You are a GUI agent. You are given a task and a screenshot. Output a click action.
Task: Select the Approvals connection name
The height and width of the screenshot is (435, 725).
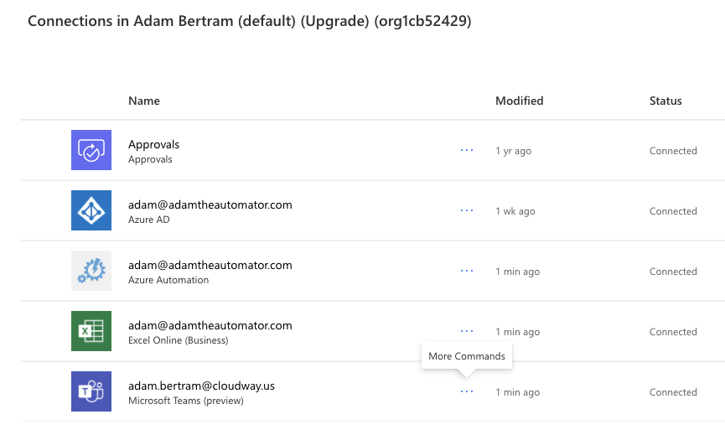[x=153, y=144]
